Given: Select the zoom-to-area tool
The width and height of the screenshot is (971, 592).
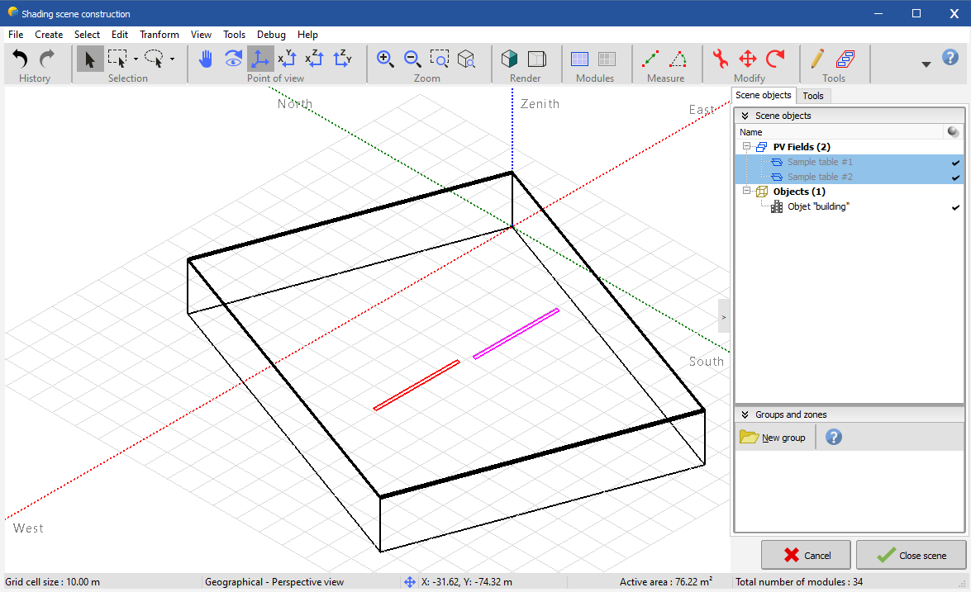Looking at the screenshot, I should pos(440,59).
